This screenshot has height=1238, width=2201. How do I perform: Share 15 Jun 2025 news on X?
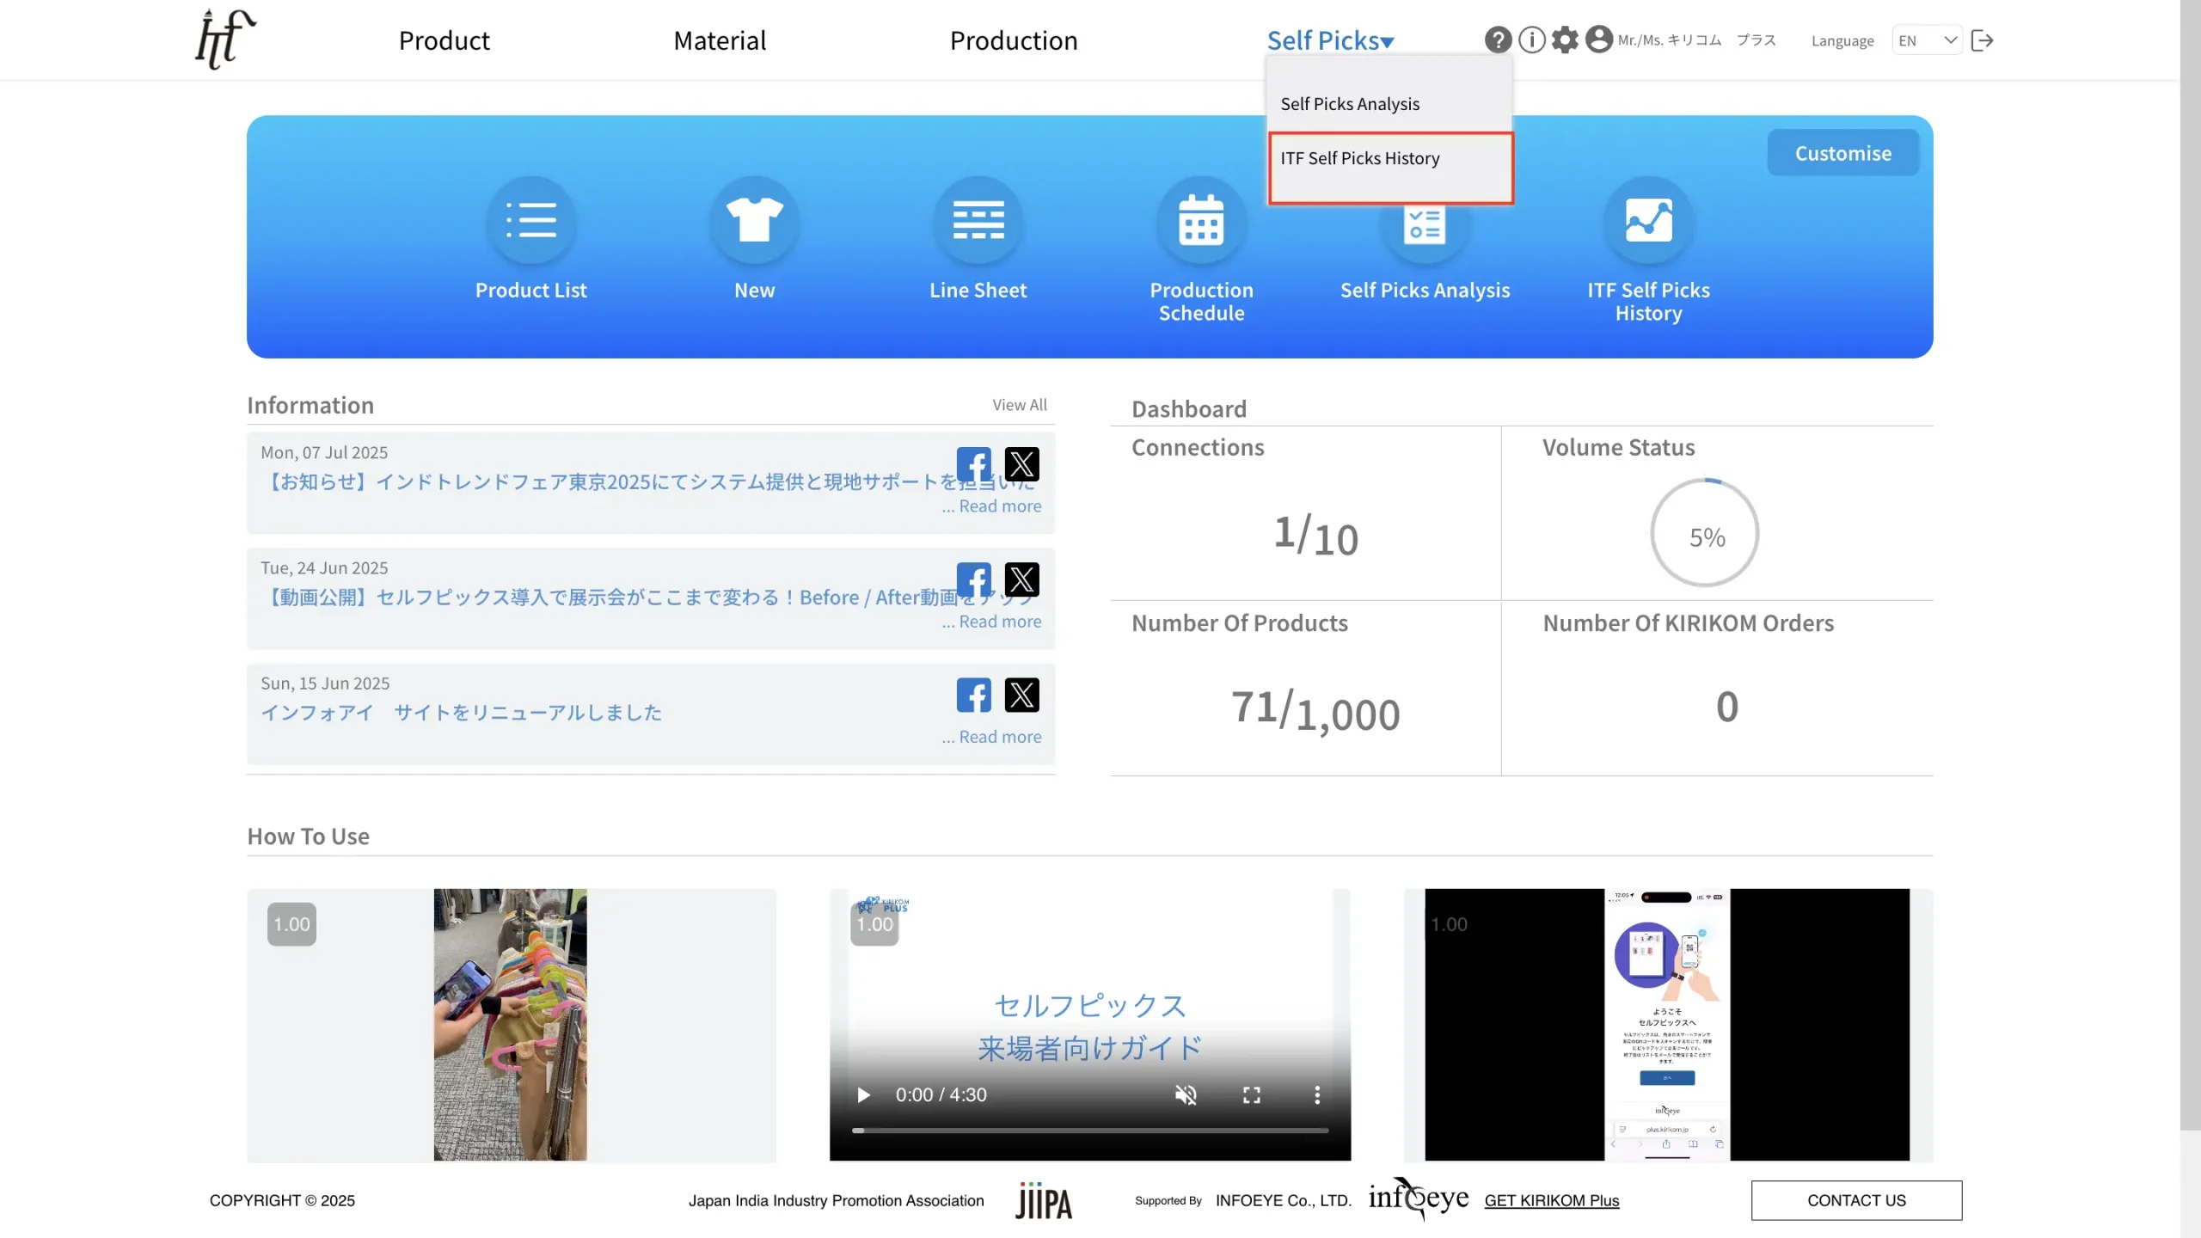(x=1022, y=695)
